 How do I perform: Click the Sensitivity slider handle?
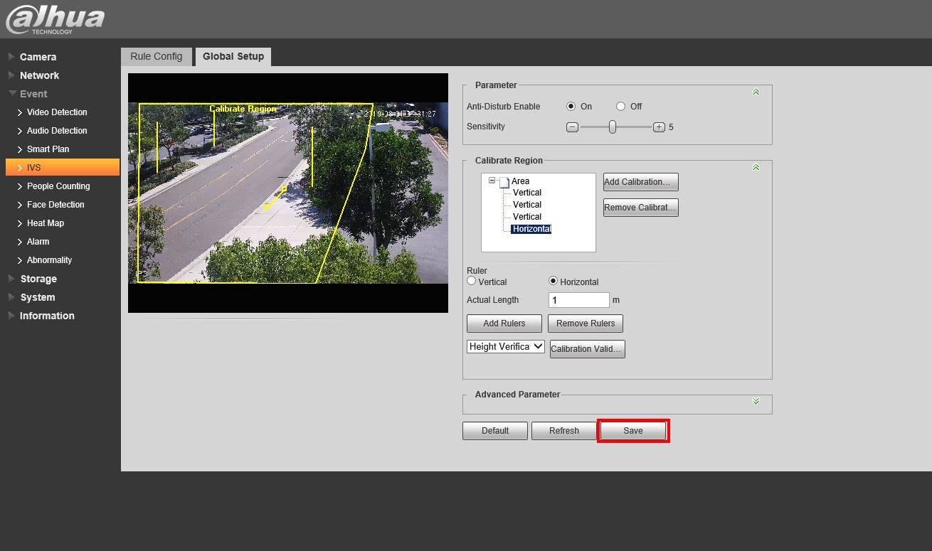pyautogui.click(x=612, y=127)
